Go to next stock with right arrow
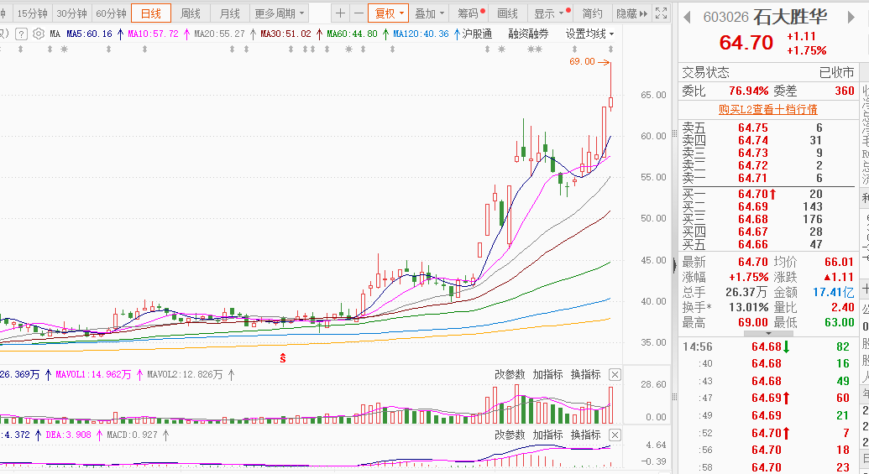 (851, 18)
